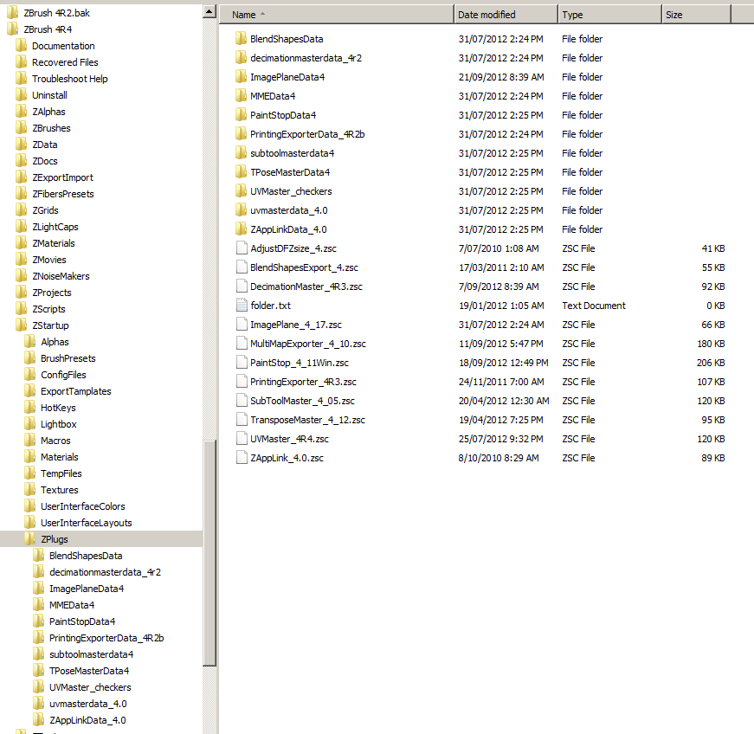Click the UVMaster_checkers folder icon in file list
Image resolution: width=754 pixels, height=734 pixels.
(x=241, y=190)
